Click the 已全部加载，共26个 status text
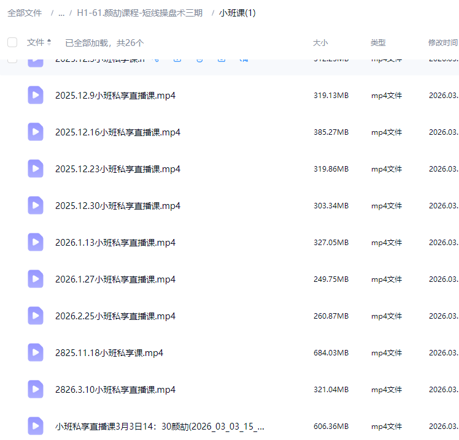The height and width of the screenshot is (440, 459). coord(104,43)
